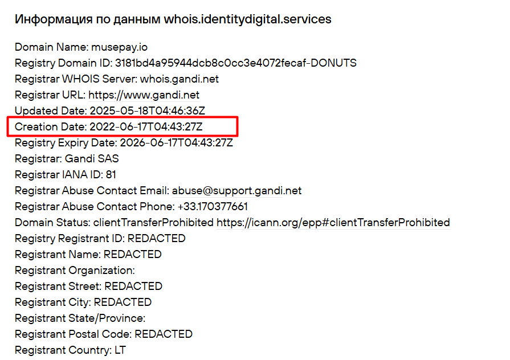This screenshot has height=360, width=510.
Task: Click the Registrant Organization line
Action: (x=75, y=271)
